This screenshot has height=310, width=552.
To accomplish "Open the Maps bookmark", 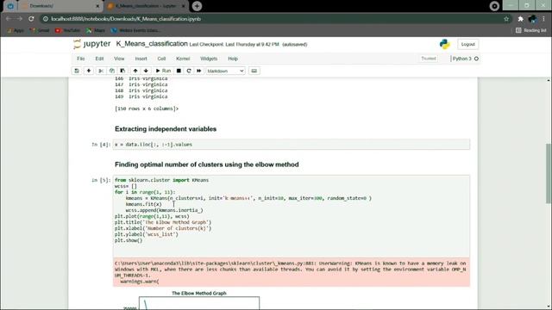I will point(96,31).
